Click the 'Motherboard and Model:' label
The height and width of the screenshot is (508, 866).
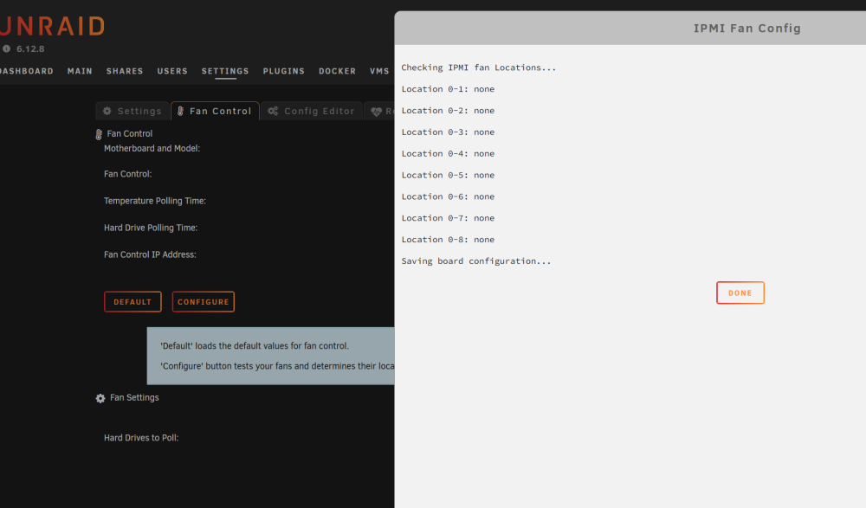point(152,149)
